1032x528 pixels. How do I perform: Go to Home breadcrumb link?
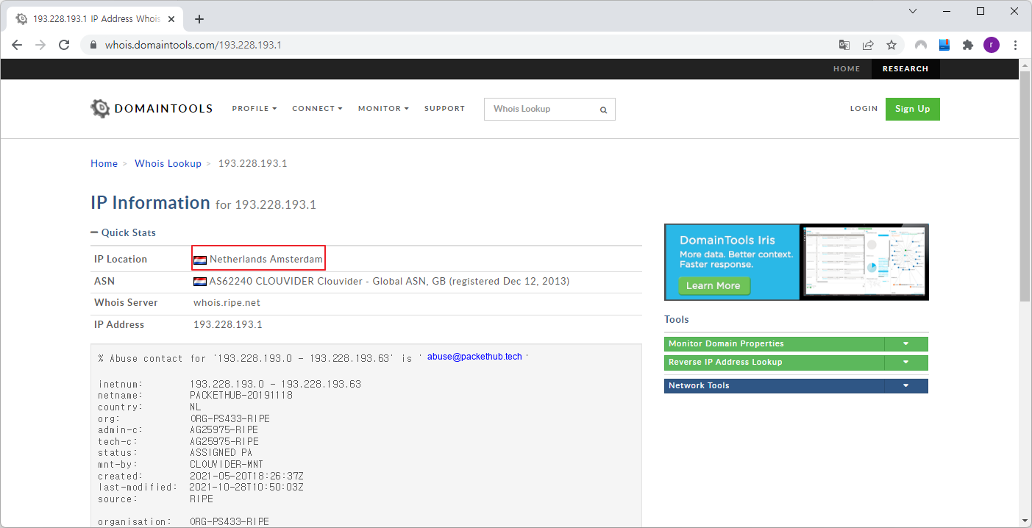pyautogui.click(x=104, y=163)
